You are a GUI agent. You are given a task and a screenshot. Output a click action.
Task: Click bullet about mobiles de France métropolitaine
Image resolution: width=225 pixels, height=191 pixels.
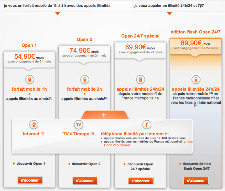coord(145,142)
